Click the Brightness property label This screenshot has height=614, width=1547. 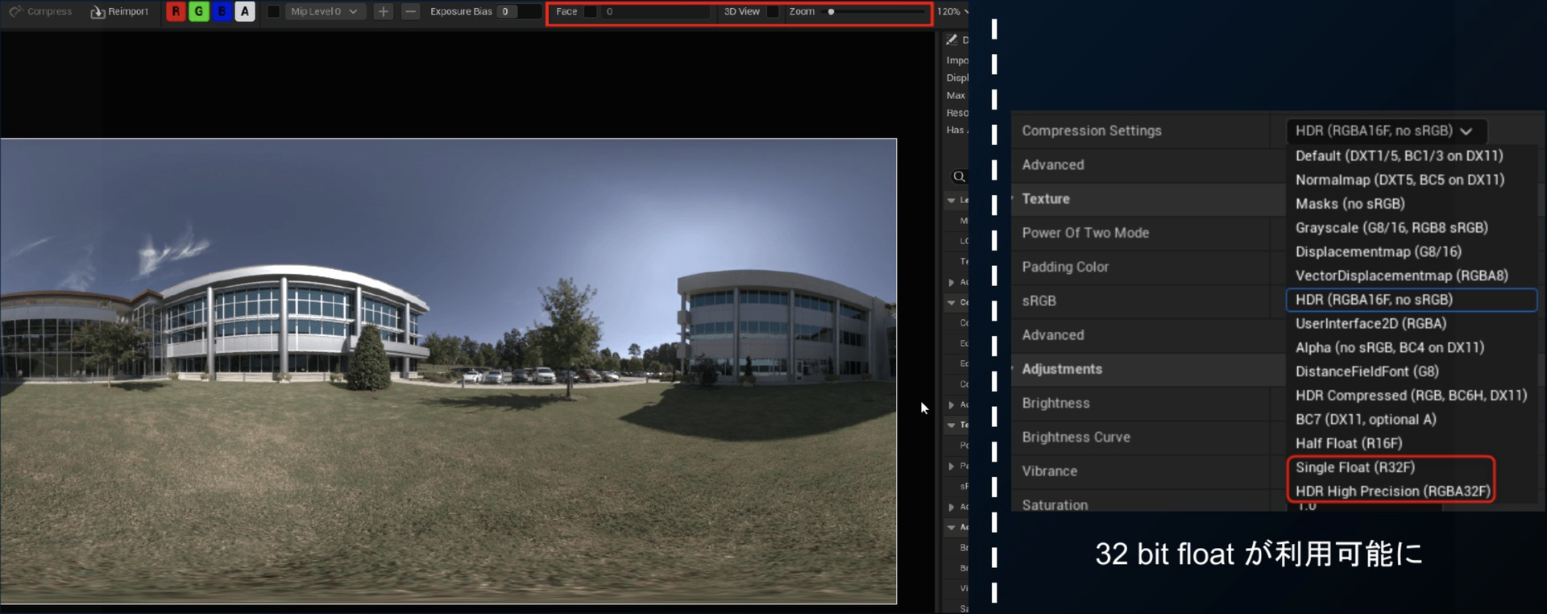(1056, 403)
